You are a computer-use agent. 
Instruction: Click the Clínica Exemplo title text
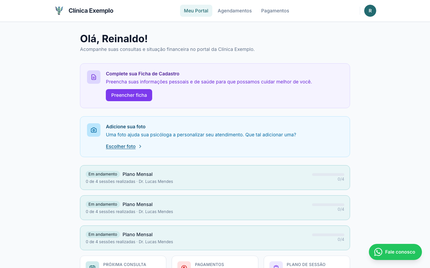click(x=91, y=11)
